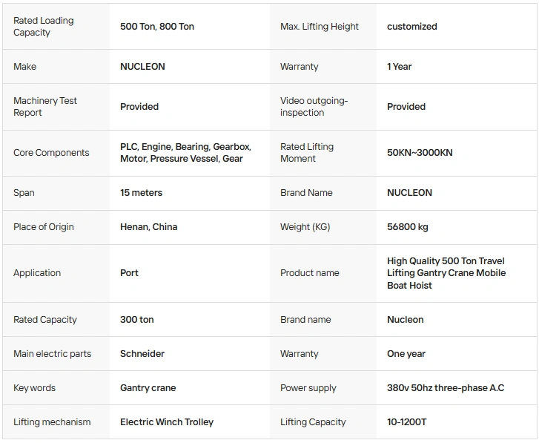
Task: Click the Product name description text
Action: click(x=446, y=273)
